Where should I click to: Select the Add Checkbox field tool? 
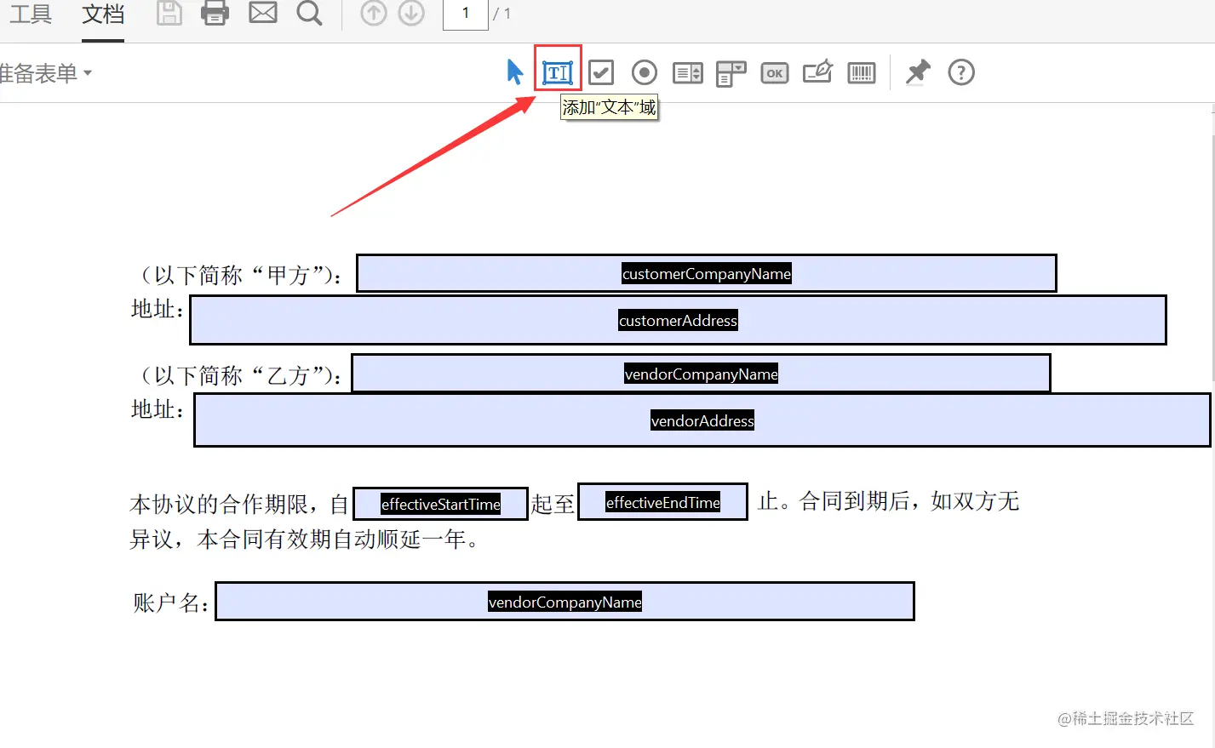pyautogui.click(x=600, y=72)
